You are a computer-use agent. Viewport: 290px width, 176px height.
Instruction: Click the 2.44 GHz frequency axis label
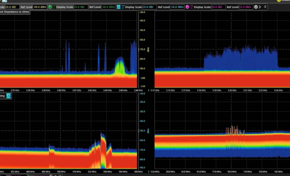tap(107, 90)
